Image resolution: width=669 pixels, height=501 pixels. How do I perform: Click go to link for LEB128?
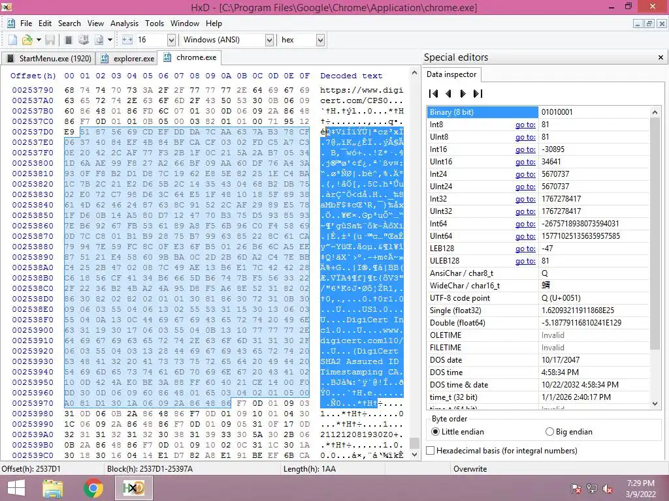click(525, 249)
